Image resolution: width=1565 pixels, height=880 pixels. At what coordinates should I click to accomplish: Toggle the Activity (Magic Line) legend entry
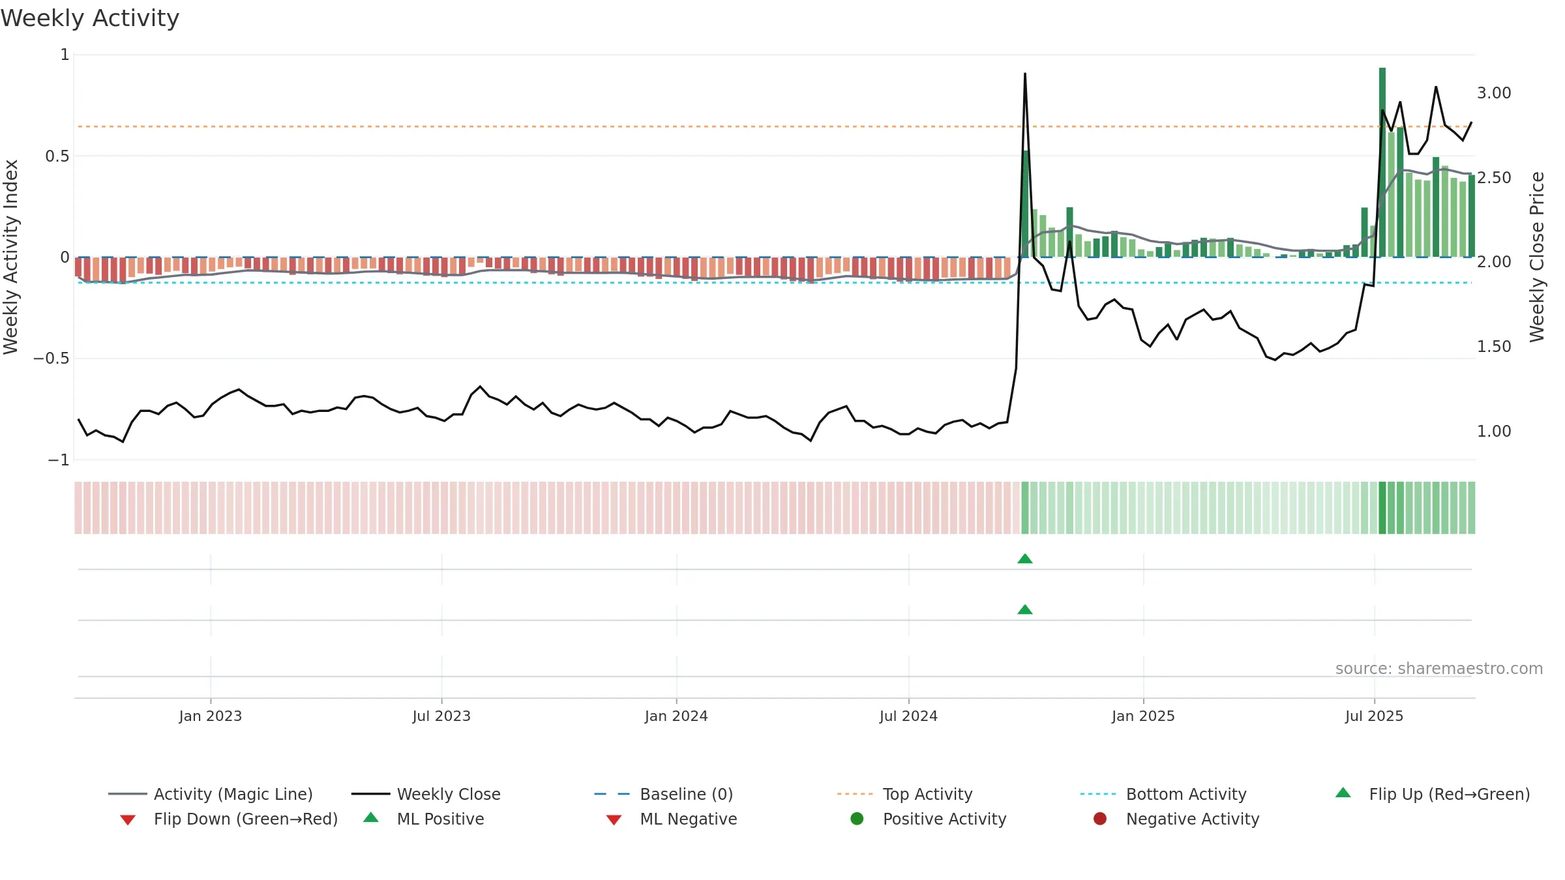tap(211, 794)
